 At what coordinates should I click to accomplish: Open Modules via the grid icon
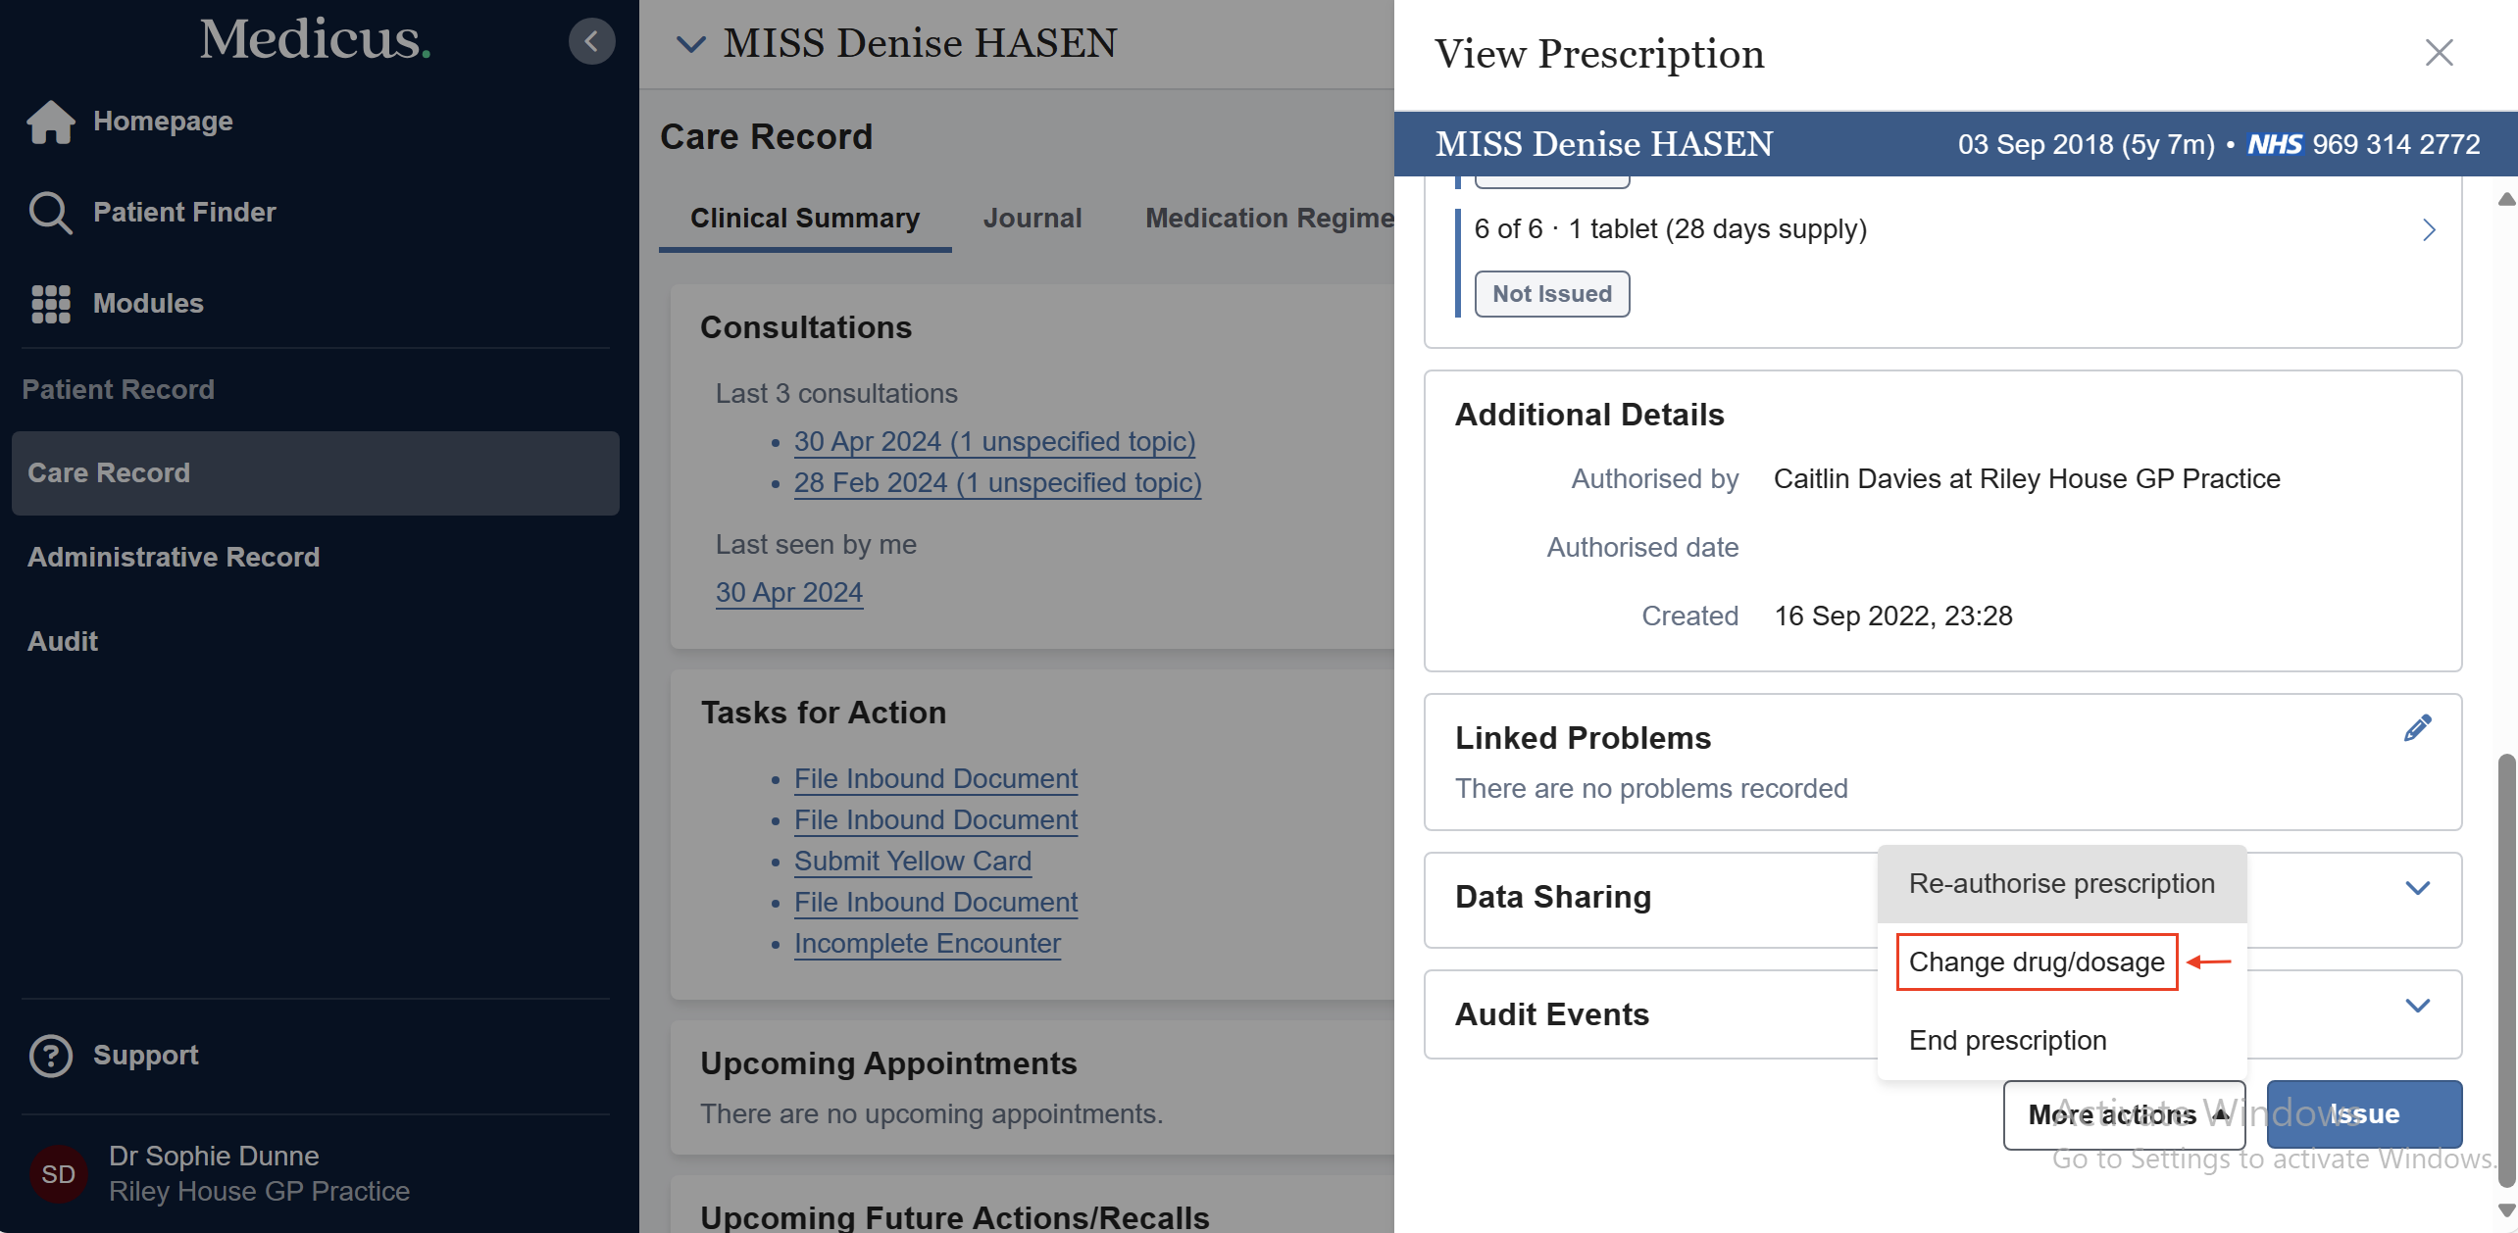49,304
